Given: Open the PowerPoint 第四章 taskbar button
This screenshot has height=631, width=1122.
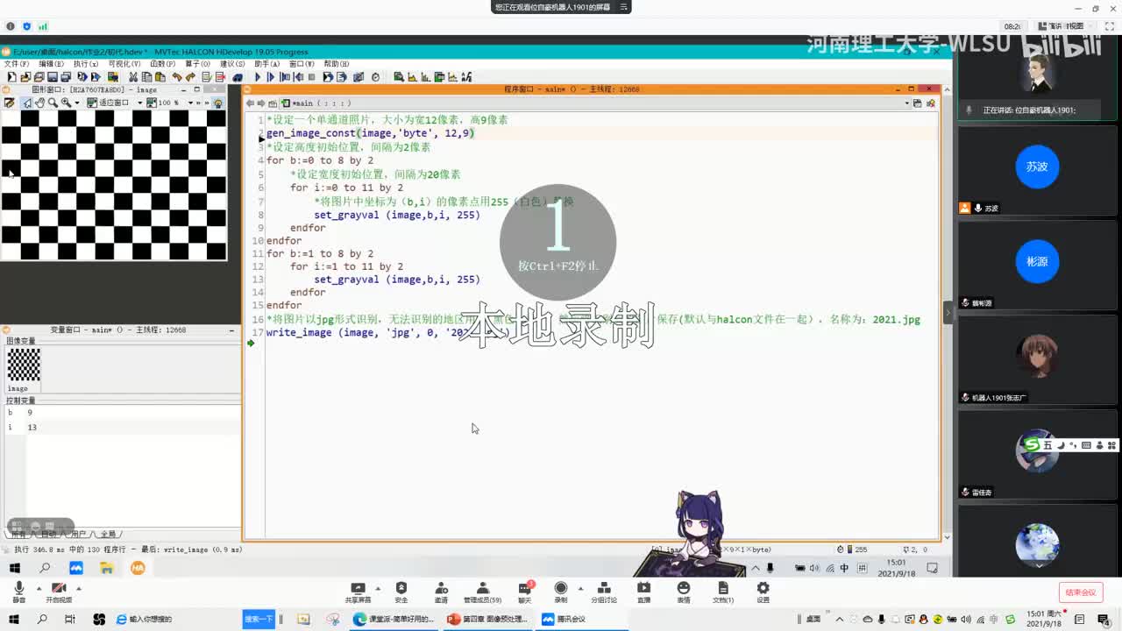Looking at the screenshot, I should coord(487,619).
